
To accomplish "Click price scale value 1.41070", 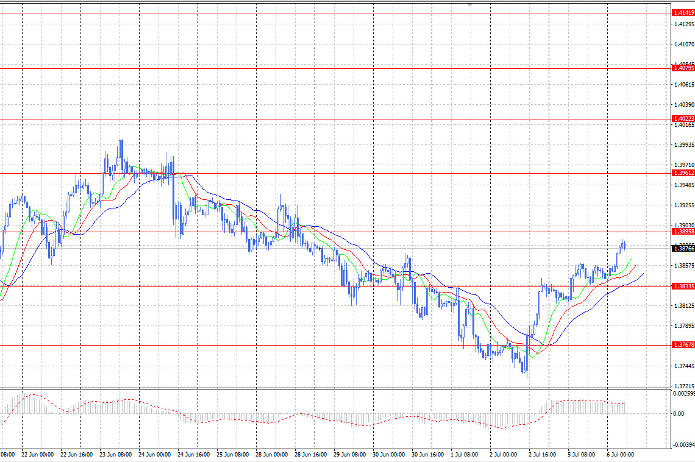I will click(x=684, y=44).
